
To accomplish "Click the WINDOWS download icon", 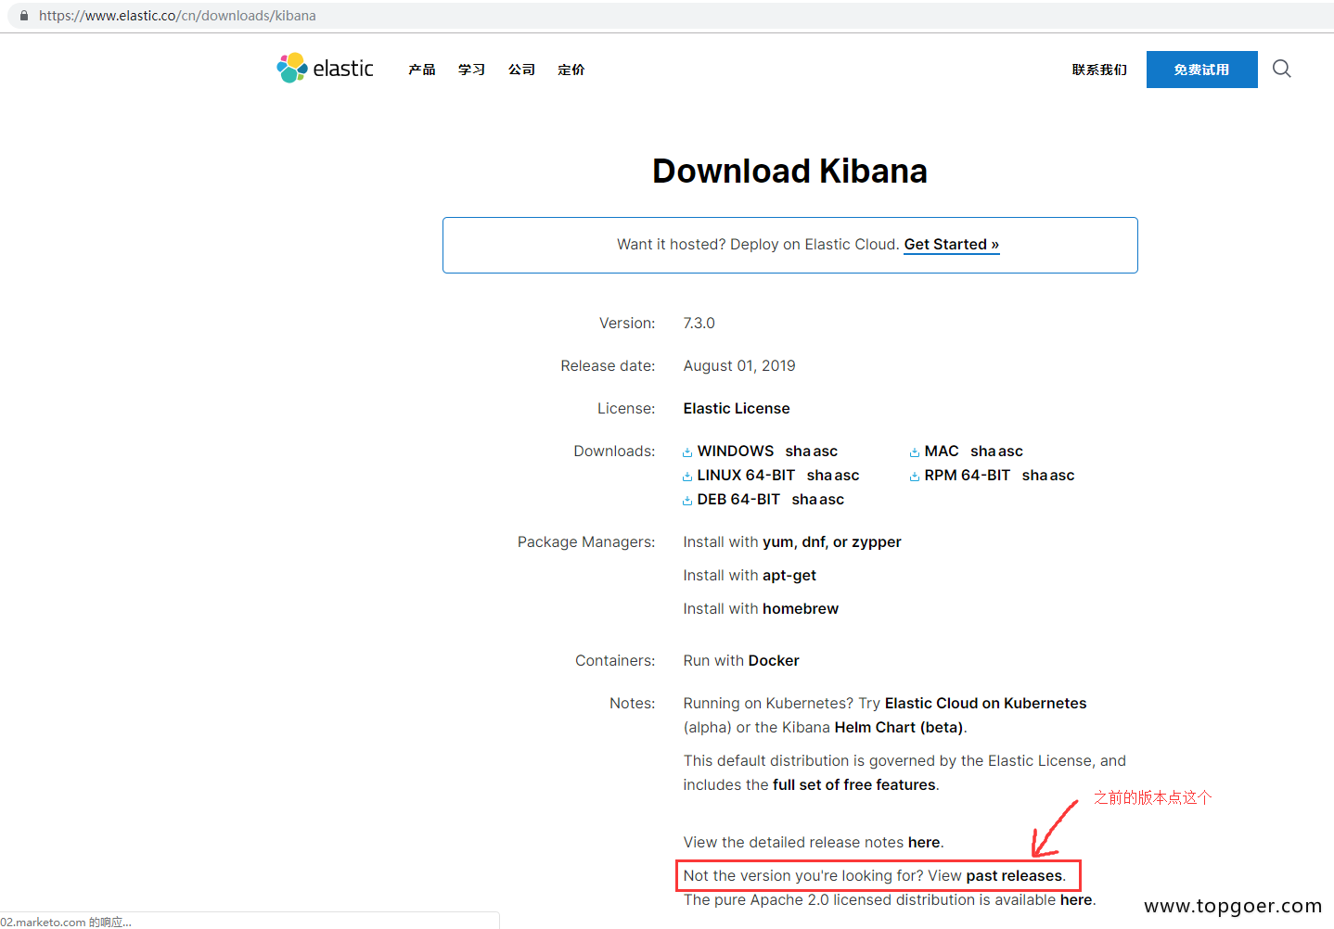I will 687,452.
